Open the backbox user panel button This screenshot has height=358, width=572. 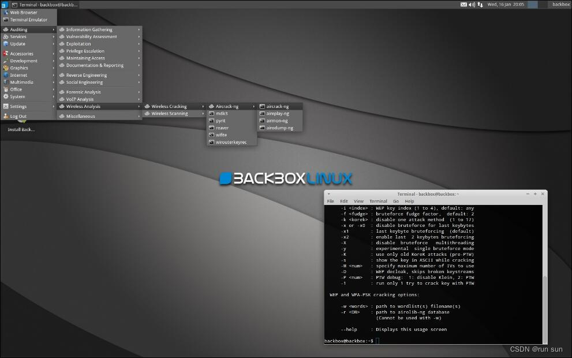coord(560,5)
